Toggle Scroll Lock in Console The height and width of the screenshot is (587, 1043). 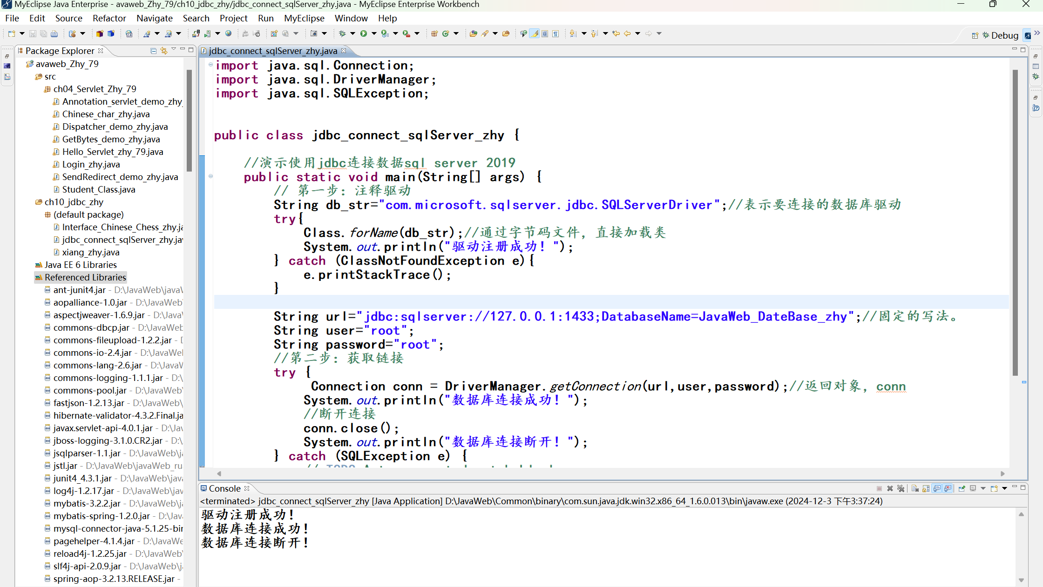[x=926, y=488]
